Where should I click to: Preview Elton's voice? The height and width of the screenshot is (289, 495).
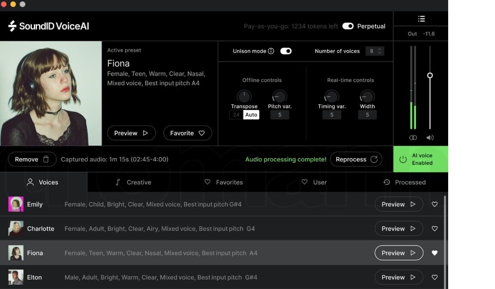(399, 277)
